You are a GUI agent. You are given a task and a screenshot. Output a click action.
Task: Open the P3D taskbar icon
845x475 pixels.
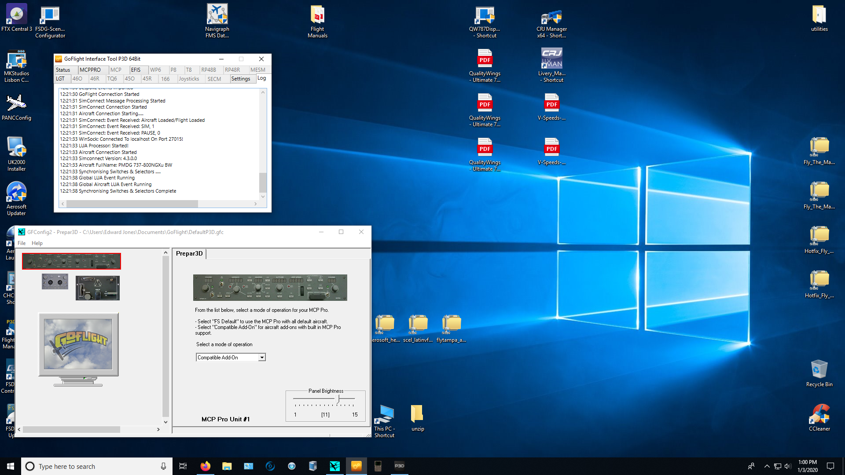click(399, 466)
